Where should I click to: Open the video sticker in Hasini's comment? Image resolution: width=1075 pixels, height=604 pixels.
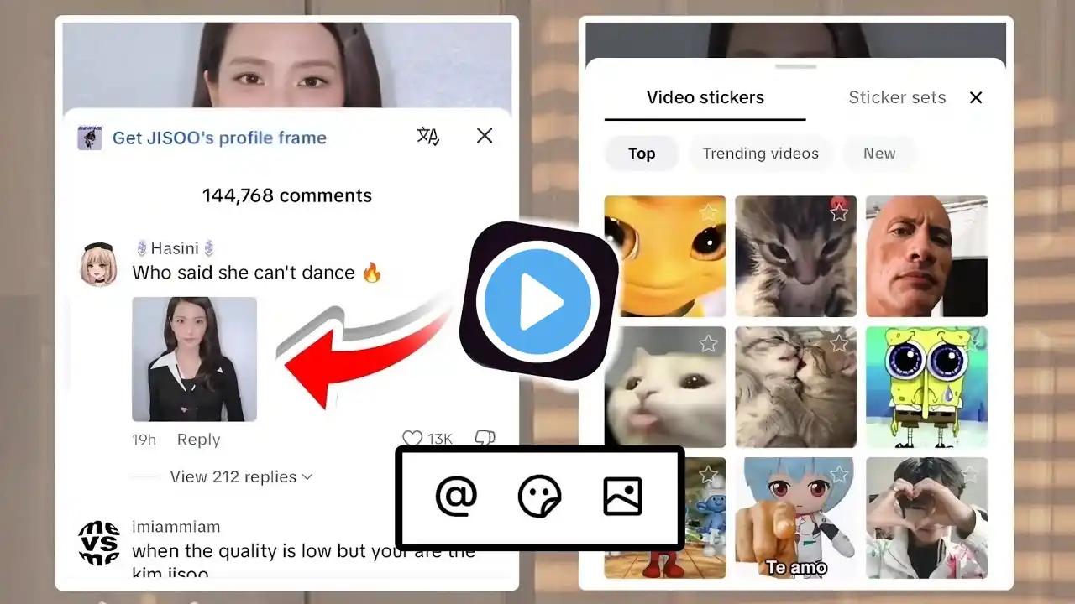coord(194,359)
